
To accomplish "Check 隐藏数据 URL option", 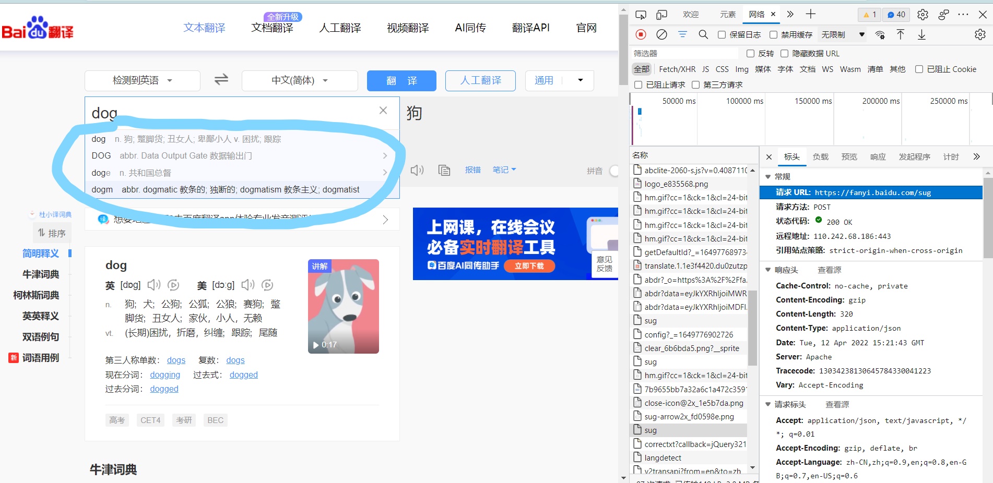I will point(784,53).
